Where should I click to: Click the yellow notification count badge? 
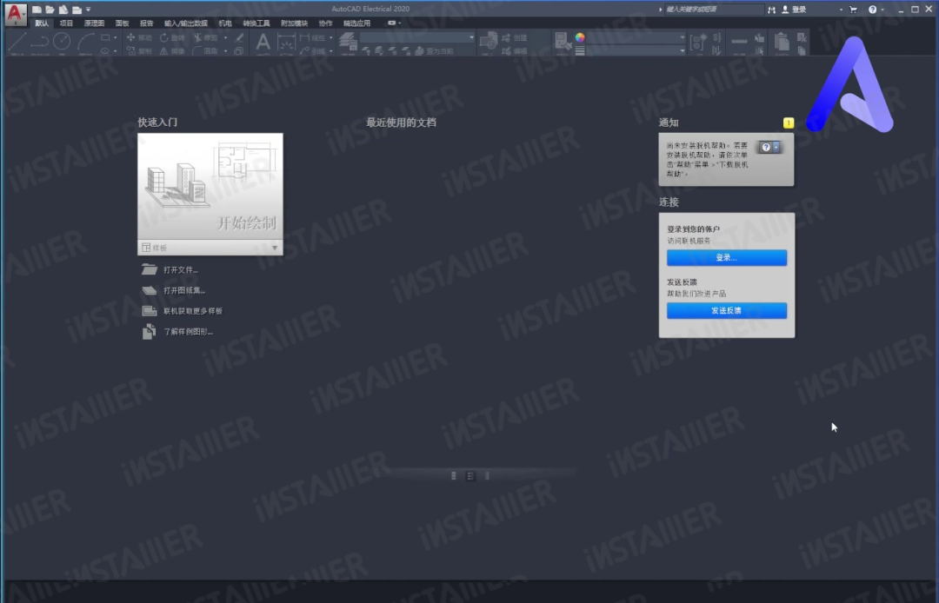[789, 123]
